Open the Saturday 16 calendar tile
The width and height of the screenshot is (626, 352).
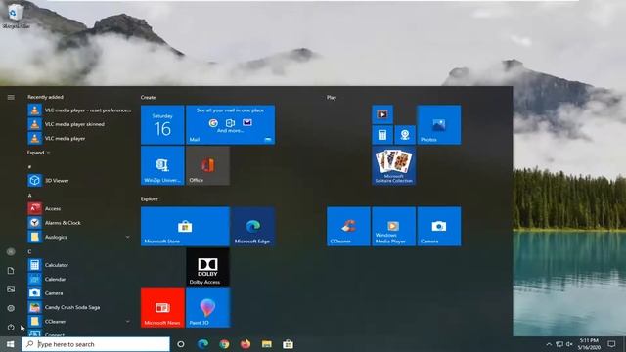point(162,124)
